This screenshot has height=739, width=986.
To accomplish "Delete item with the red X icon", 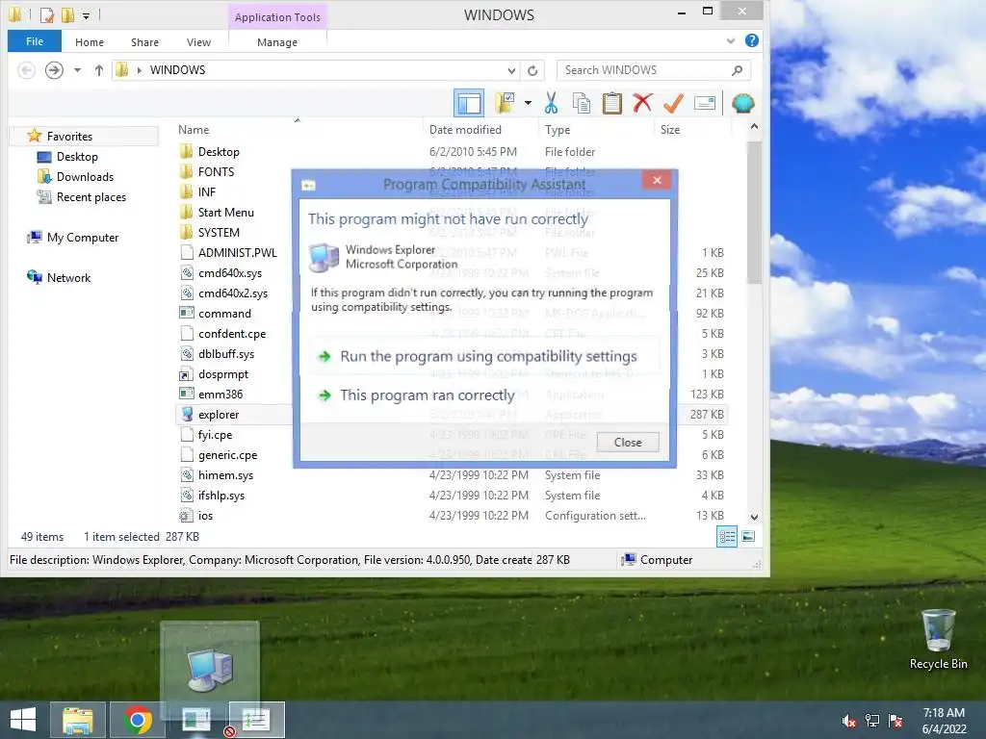I will tap(642, 102).
